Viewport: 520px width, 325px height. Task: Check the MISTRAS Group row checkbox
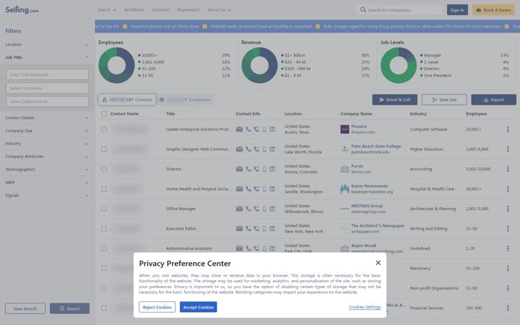pos(104,209)
